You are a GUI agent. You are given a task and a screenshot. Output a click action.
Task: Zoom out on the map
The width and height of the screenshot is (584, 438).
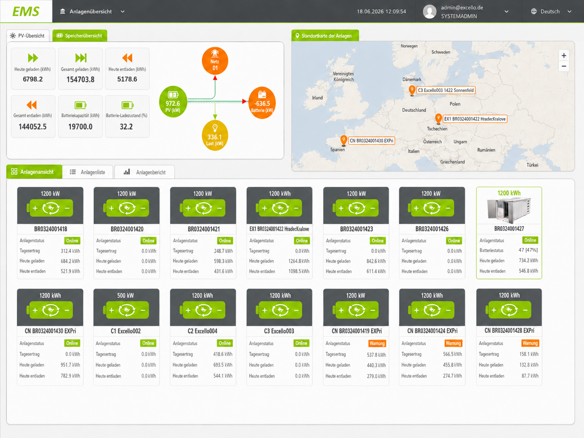[564, 66]
